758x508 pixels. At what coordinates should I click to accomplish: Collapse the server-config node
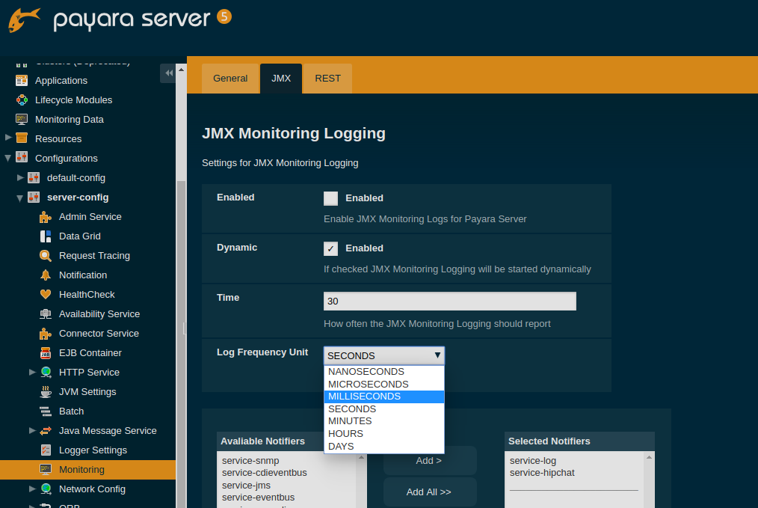[x=20, y=198]
